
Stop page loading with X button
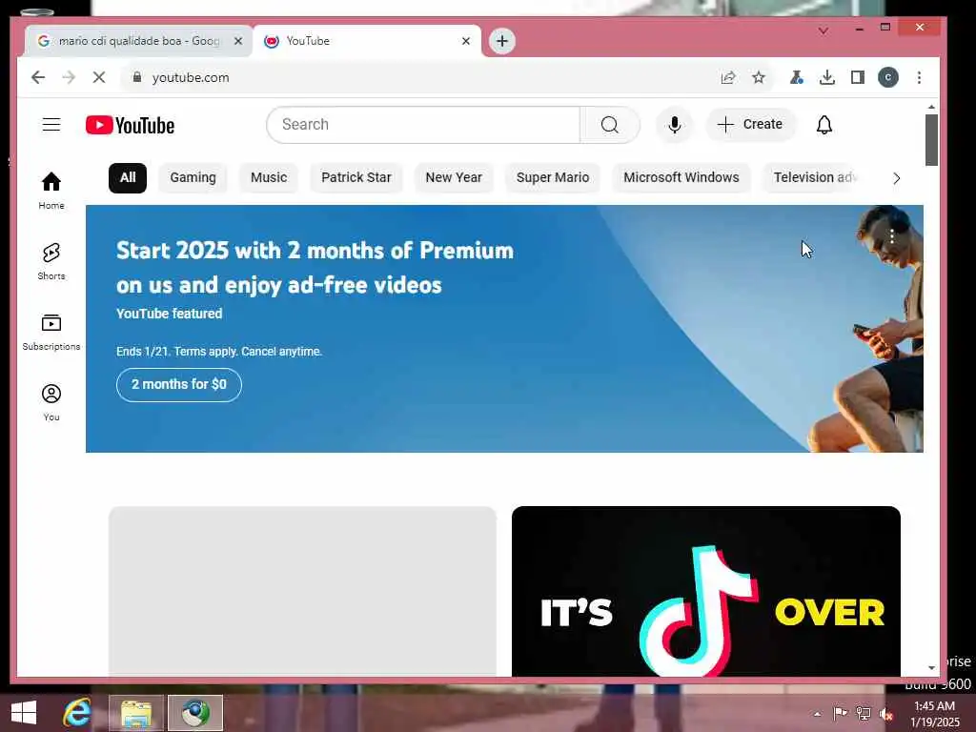[99, 77]
